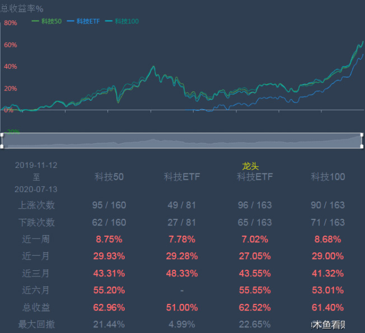
Task: Select the 近三月 row label
Action: tap(36, 274)
